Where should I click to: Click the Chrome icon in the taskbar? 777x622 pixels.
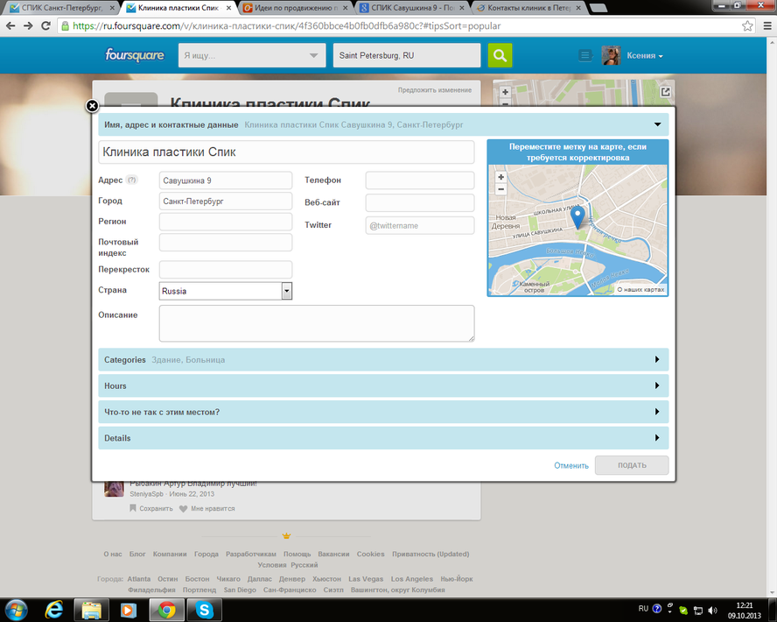tap(166, 610)
